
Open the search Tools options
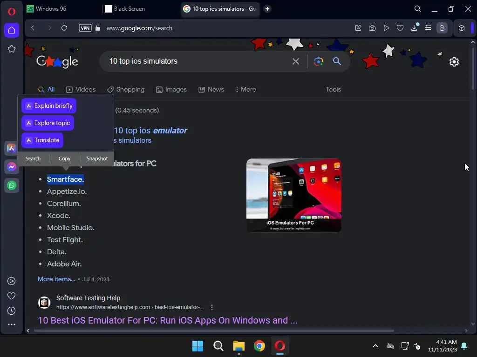click(x=333, y=90)
